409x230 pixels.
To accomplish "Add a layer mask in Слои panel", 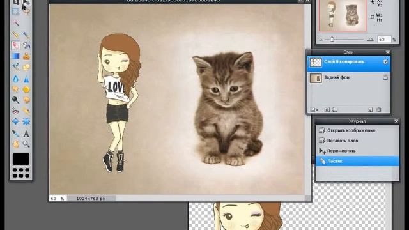I will [327, 110].
